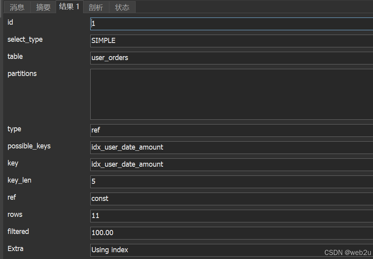Screen dimensions: 373x259
Task: Click the table field containing user_orders
Action: [231, 58]
